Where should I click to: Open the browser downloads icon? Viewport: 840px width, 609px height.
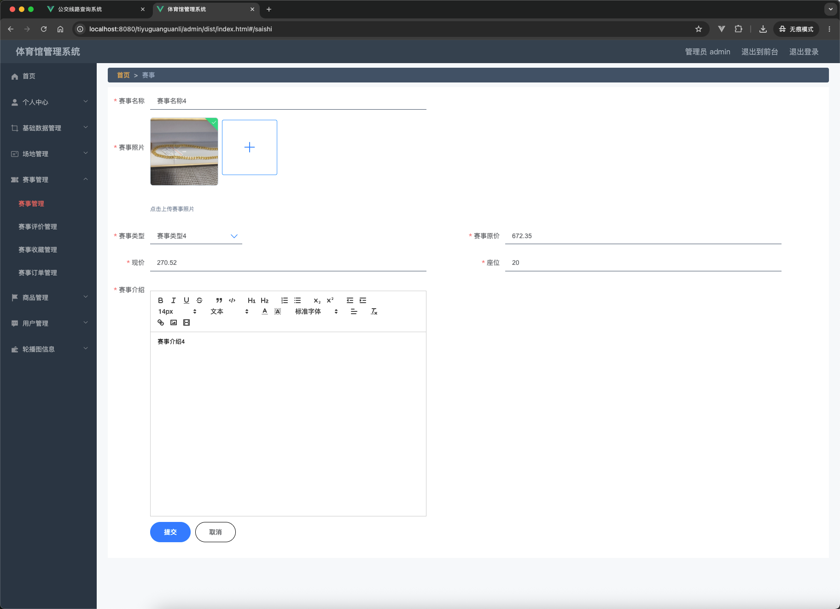coord(763,29)
